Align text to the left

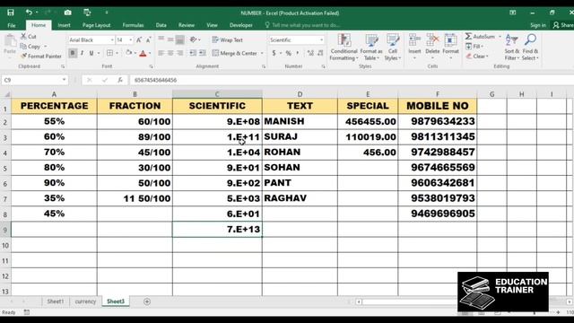tap(161, 53)
